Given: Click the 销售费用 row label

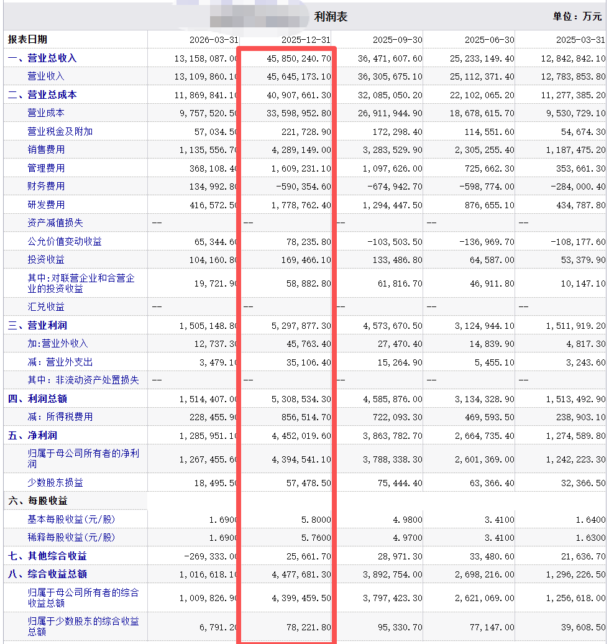Looking at the screenshot, I should coord(46,149).
